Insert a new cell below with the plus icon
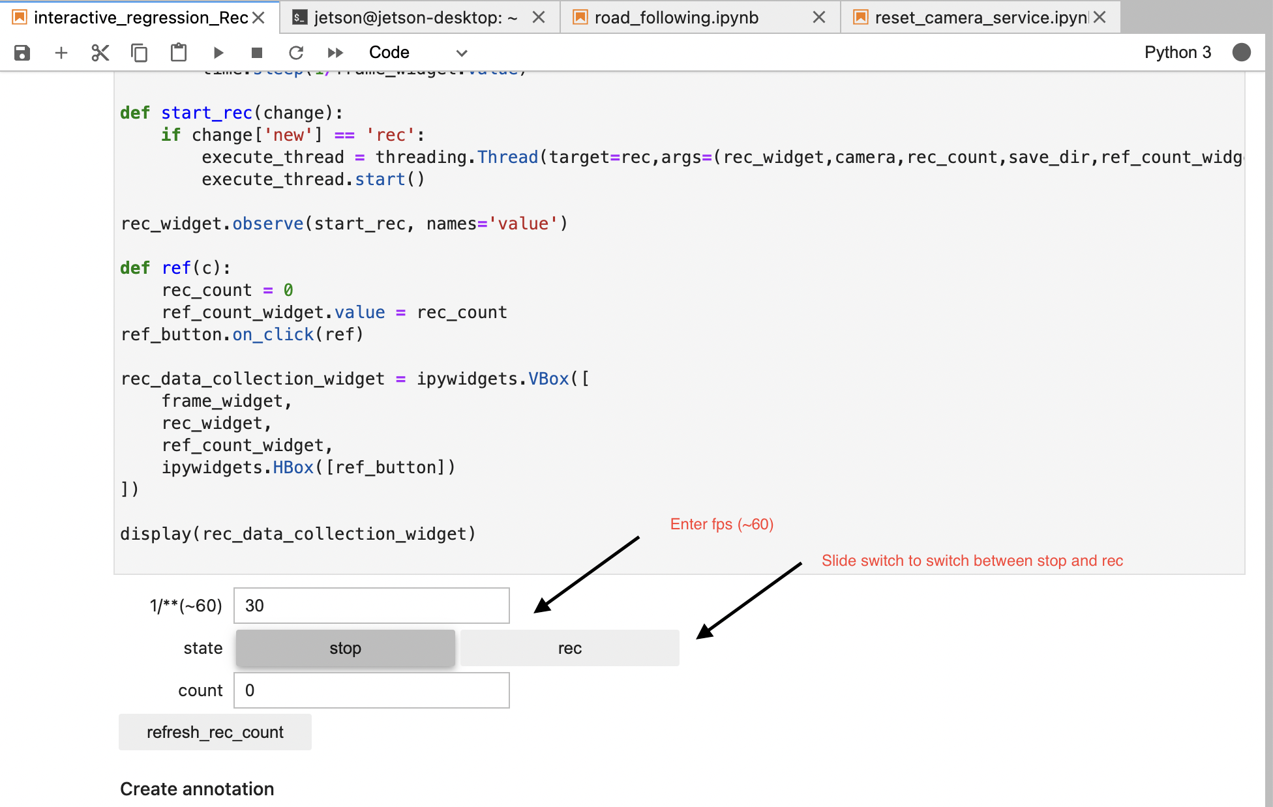The width and height of the screenshot is (1273, 807). 61,52
